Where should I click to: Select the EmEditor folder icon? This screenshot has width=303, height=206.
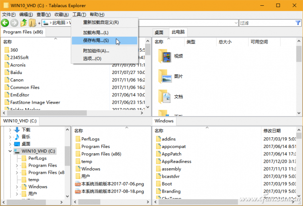click(7, 95)
